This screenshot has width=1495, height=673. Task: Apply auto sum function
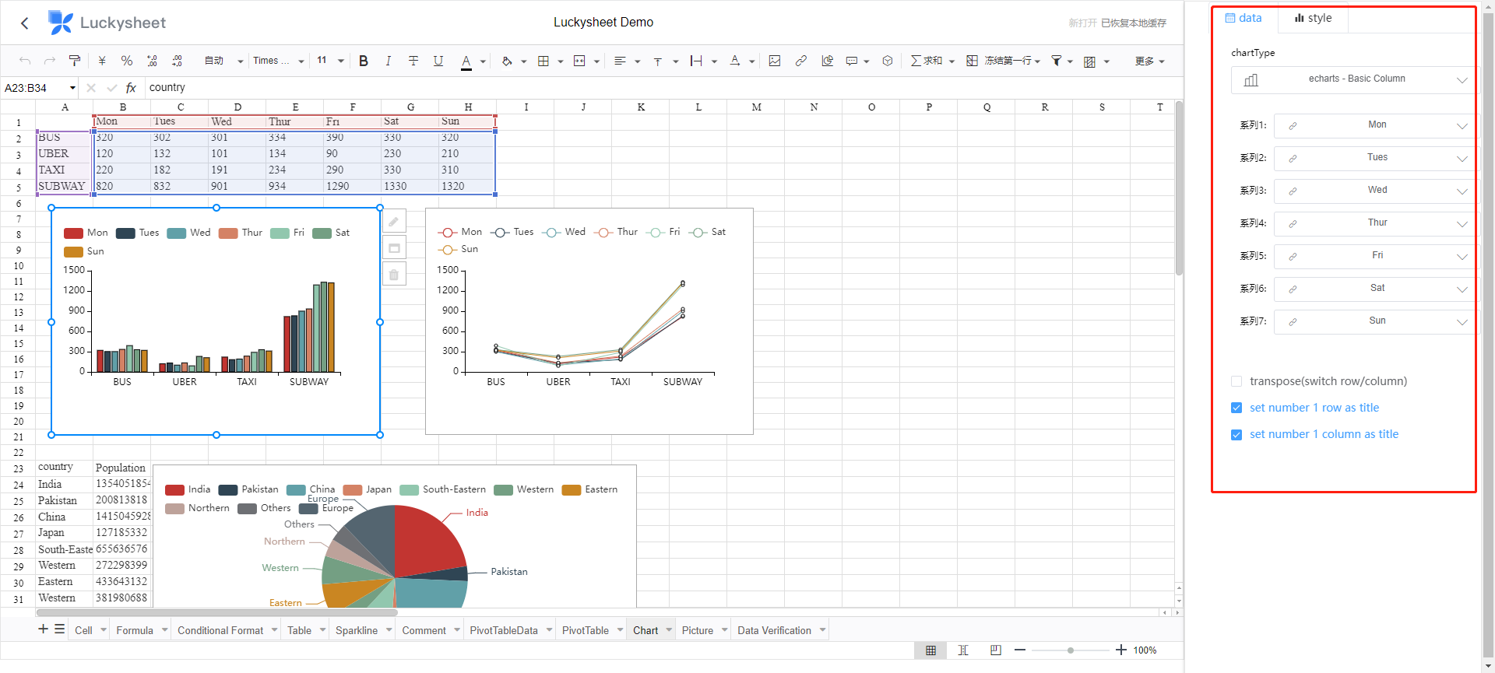pyautogui.click(x=927, y=61)
